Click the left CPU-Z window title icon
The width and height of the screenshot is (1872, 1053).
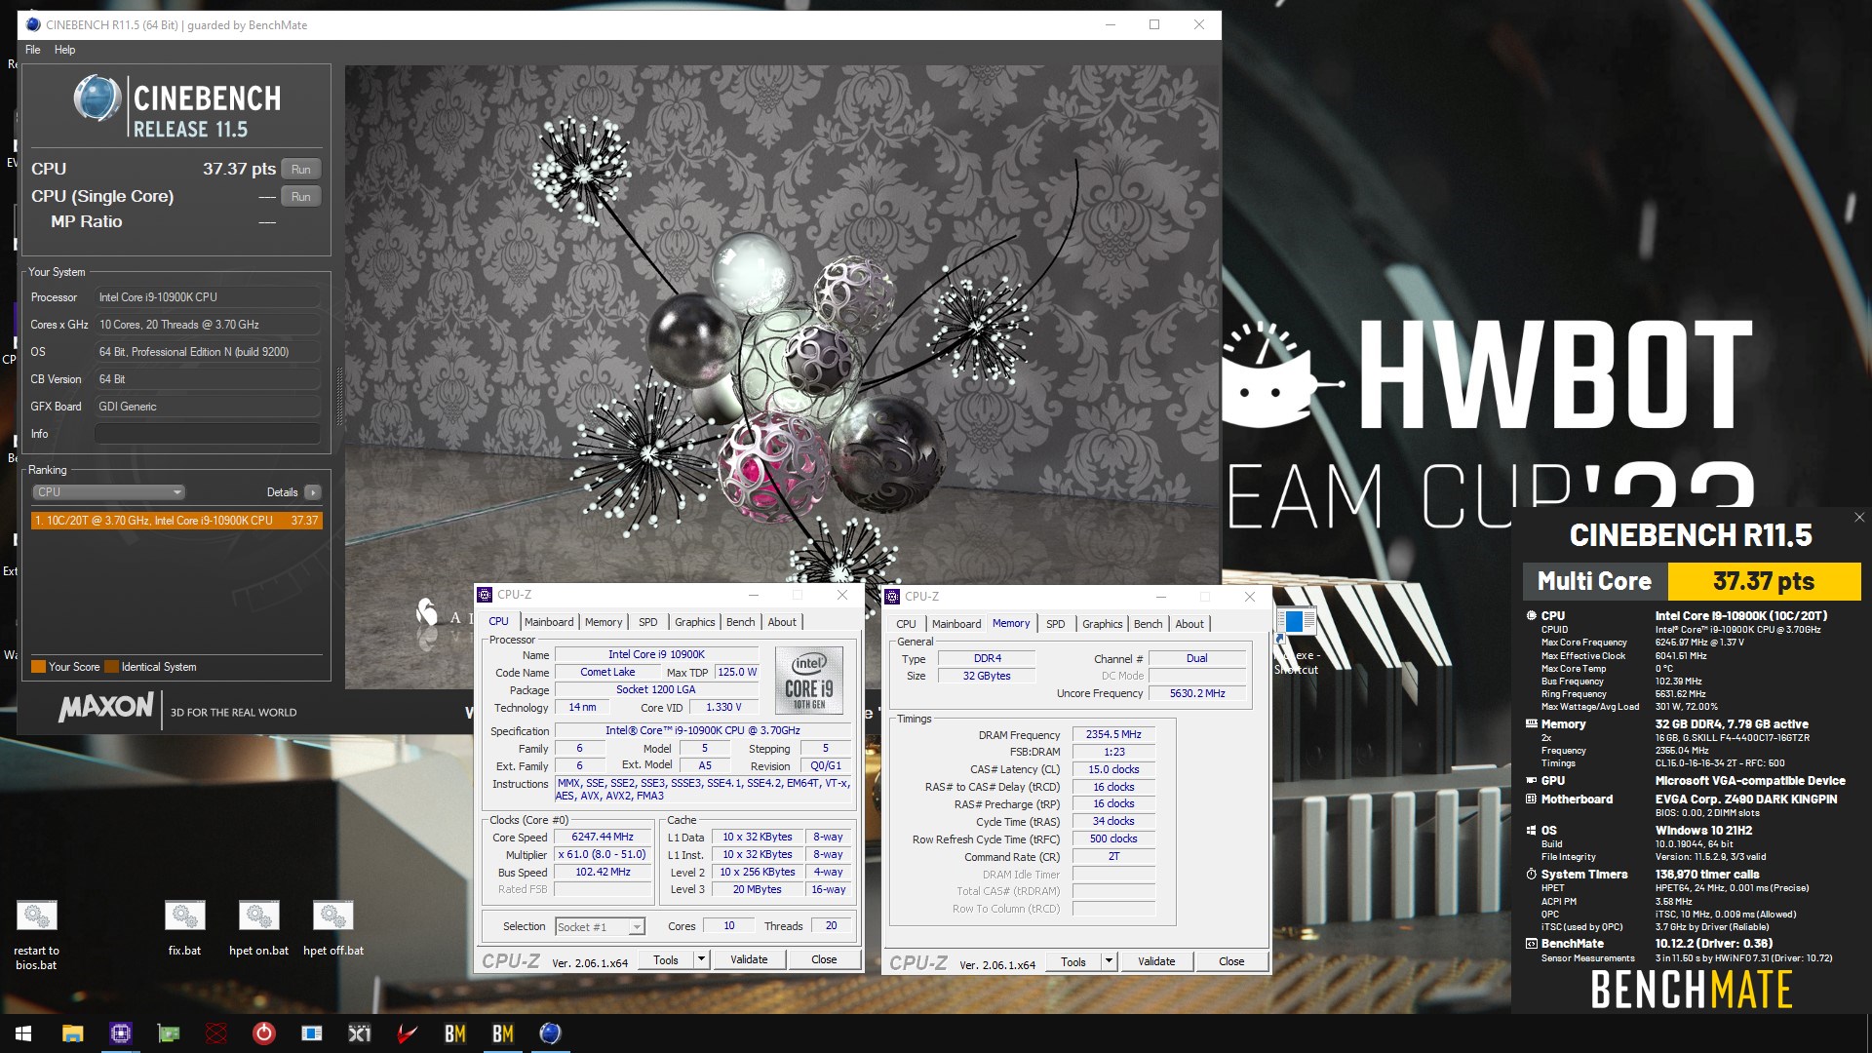(485, 595)
